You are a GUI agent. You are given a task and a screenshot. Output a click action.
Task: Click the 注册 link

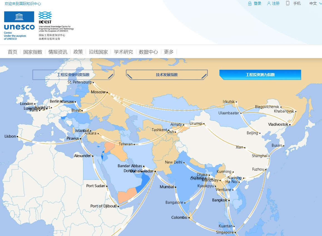coord(276,4)
